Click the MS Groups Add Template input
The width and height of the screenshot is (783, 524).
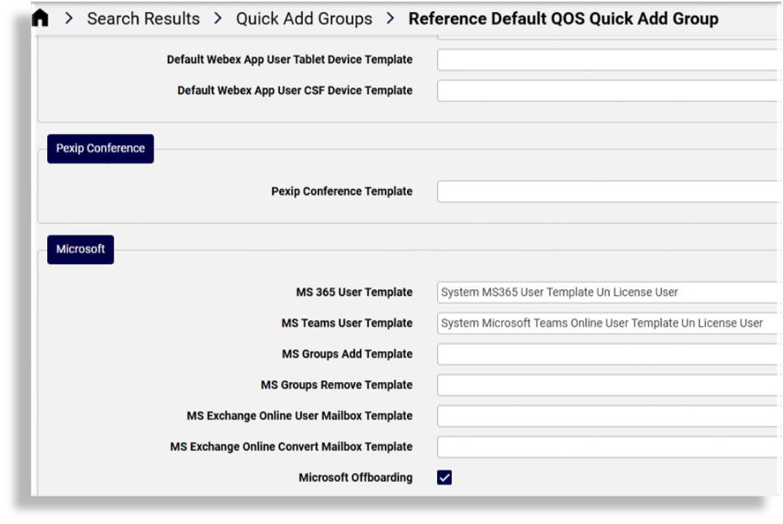[x=601, y=354]
